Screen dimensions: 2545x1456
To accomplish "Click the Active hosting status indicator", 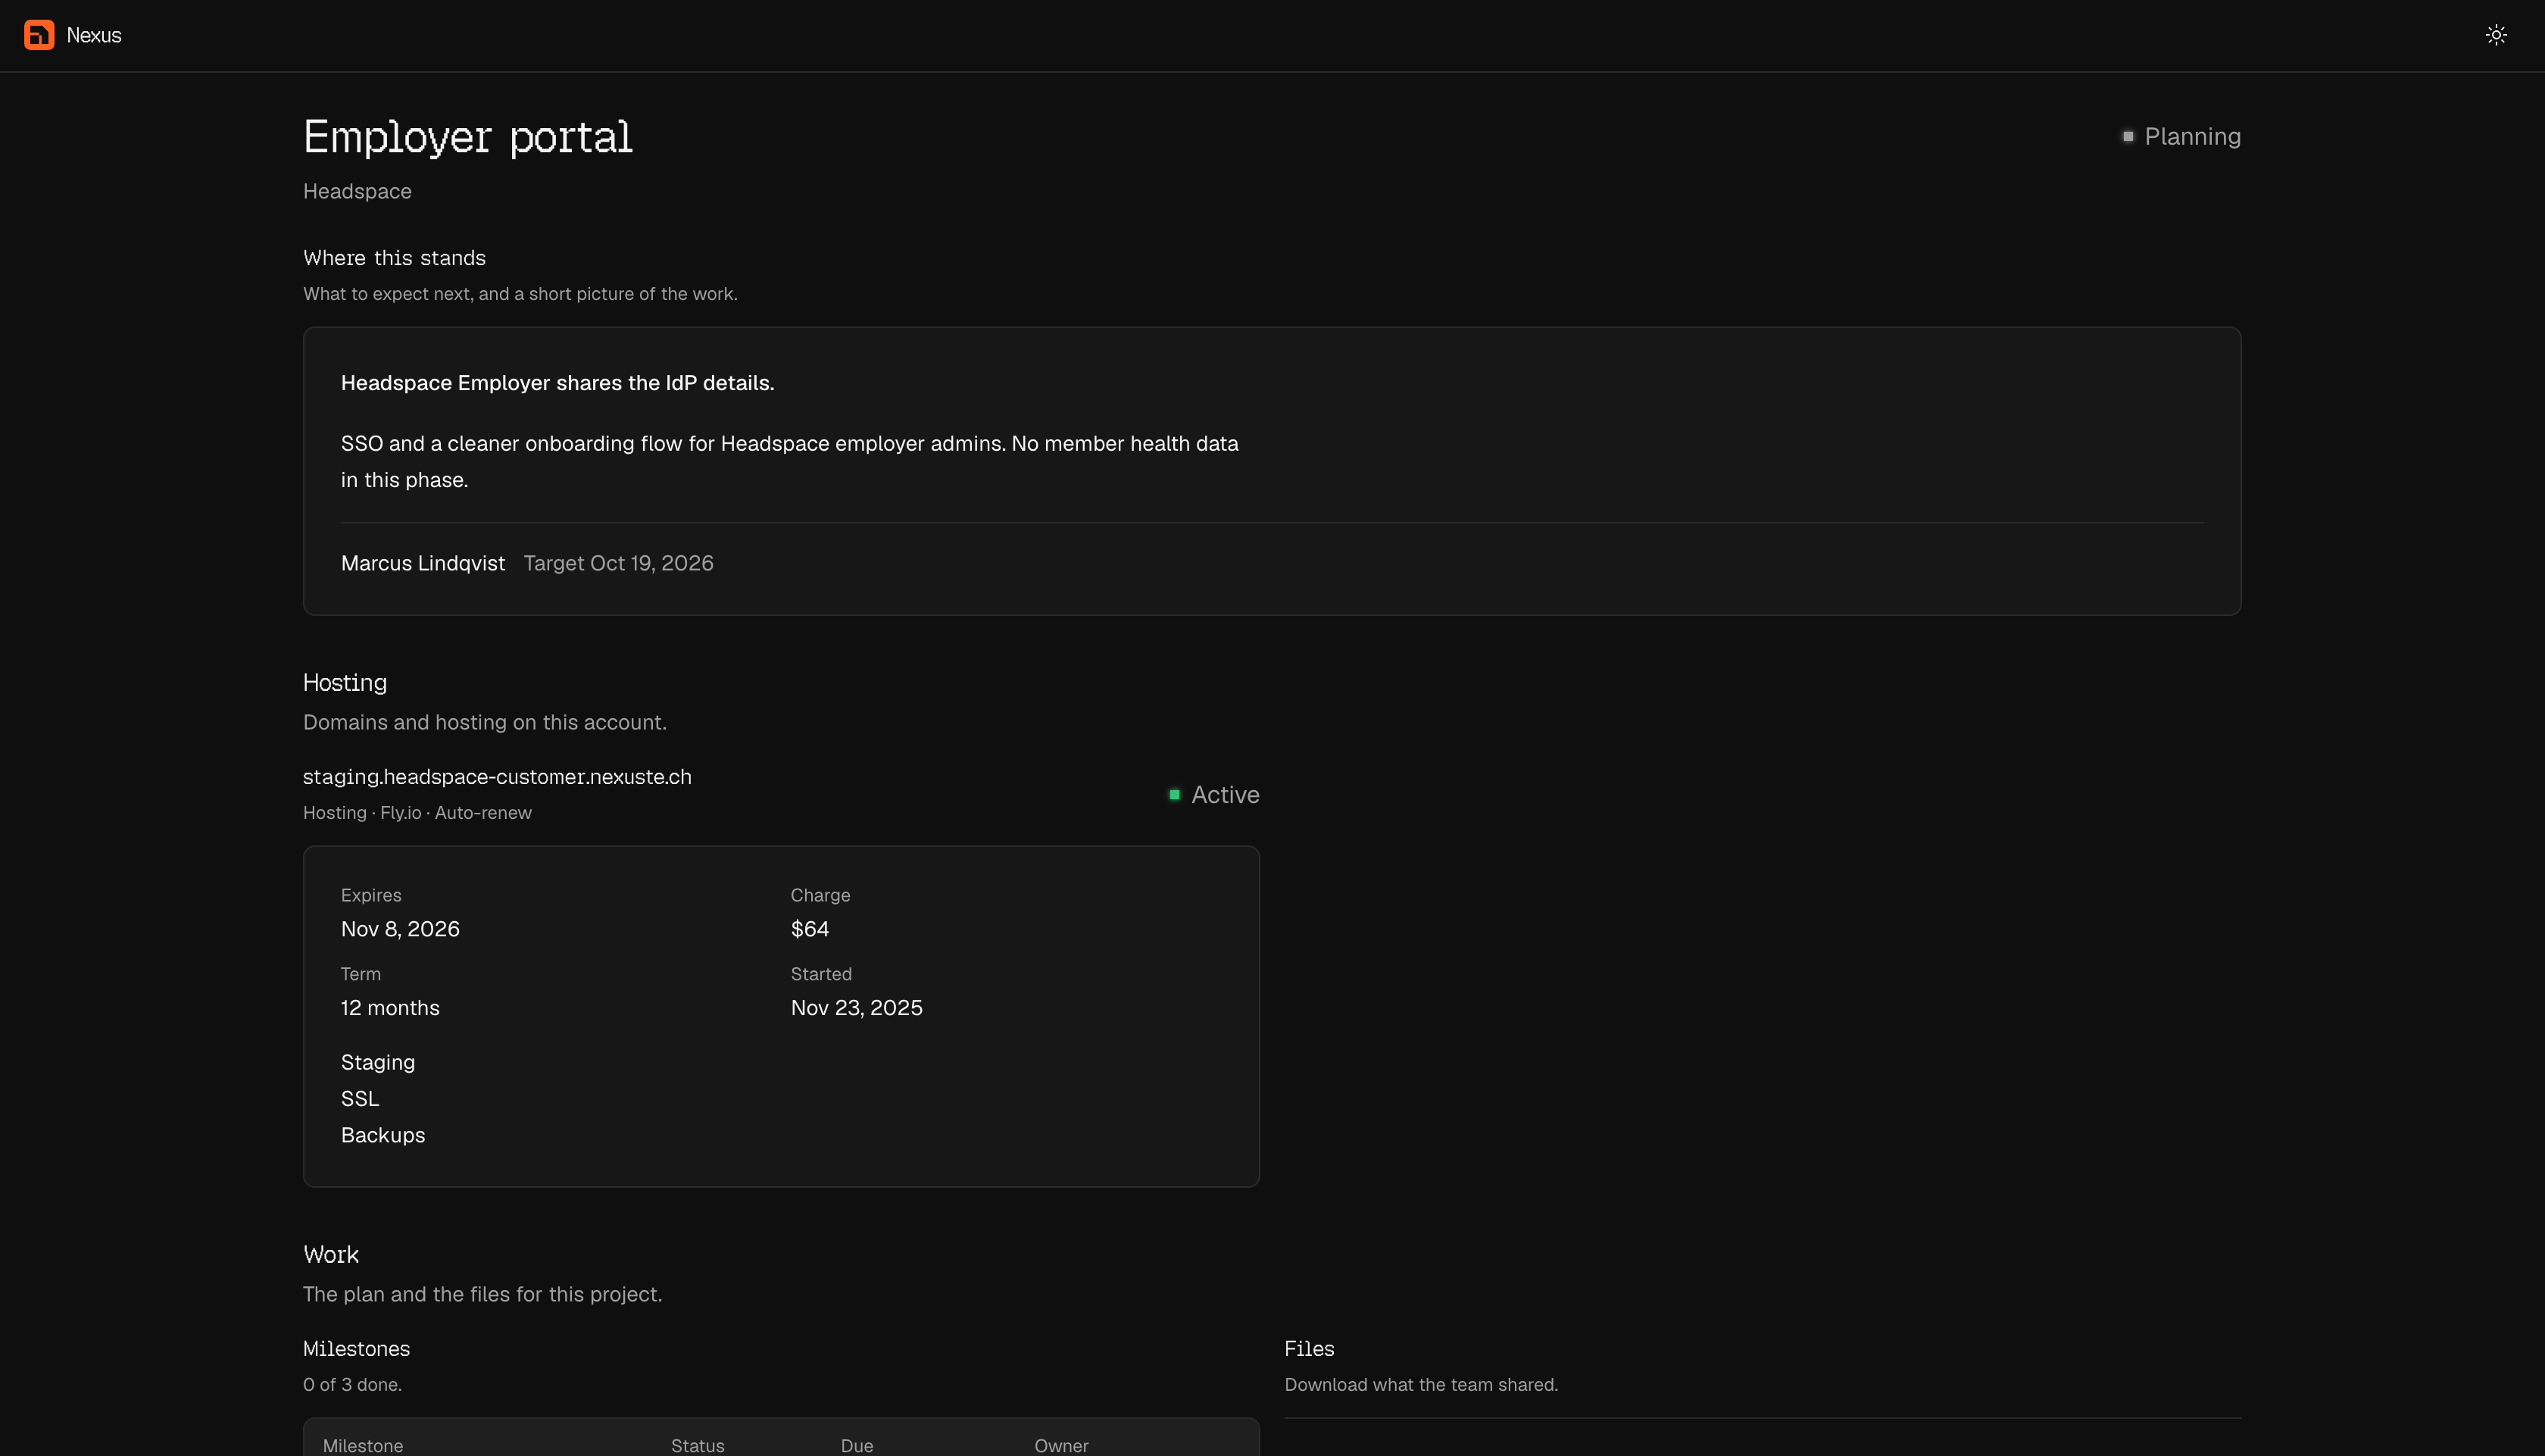I will 1213,795.
